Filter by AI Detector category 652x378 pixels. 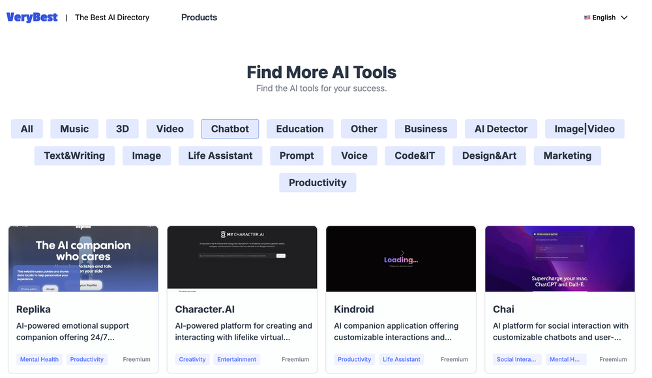(x=501, y=129)
